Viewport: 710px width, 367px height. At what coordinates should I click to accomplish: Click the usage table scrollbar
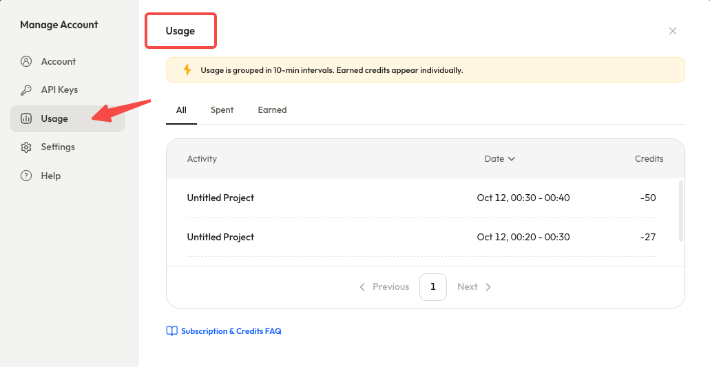coord(680,211)
